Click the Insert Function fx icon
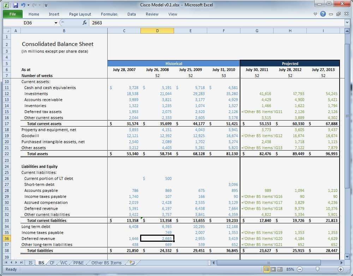The width and height of the screenshot is (353, 276). pyautogui.click(x=85, y=23)
